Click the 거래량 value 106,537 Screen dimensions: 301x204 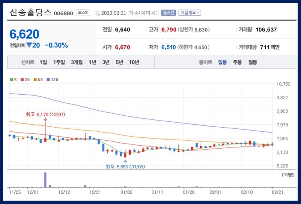(x=266, y=30)
